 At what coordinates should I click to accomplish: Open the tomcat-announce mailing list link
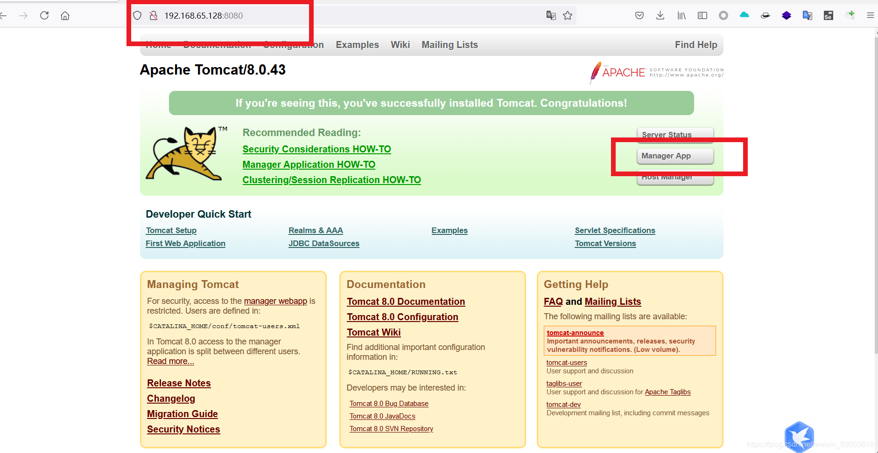click(575, 333)
